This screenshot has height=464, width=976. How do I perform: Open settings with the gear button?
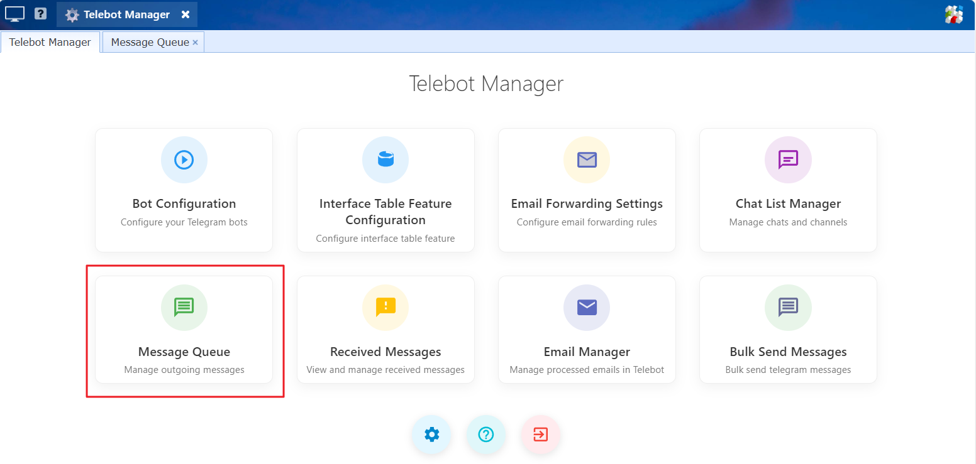click(431, 434)
